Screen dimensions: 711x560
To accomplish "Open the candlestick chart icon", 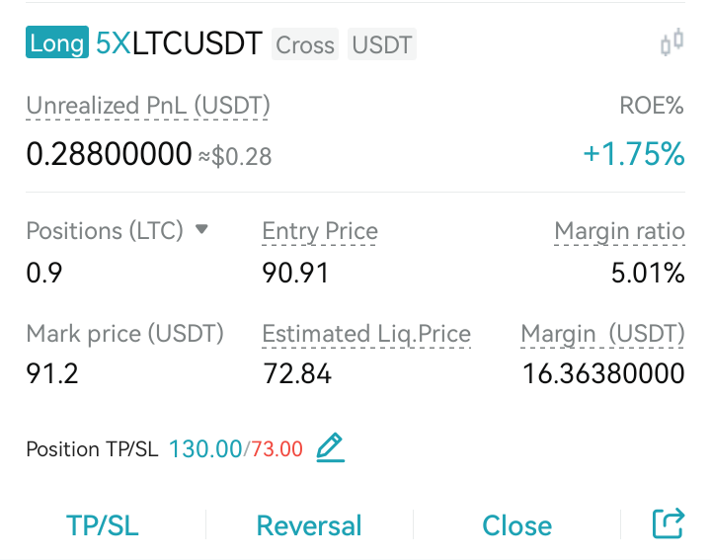I will pyautogui.click(x=672, y=42).
